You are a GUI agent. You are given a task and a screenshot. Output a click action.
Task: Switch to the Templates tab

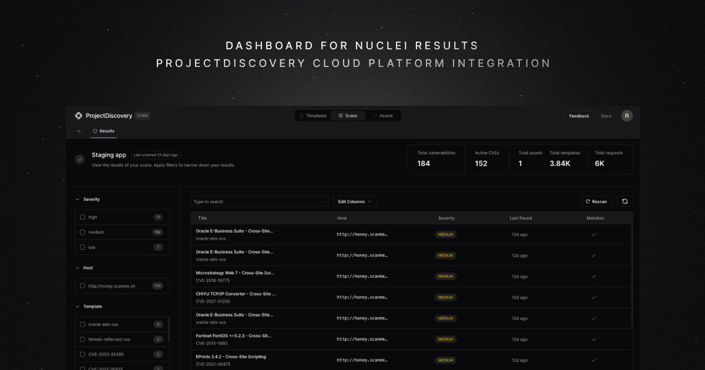313,116
